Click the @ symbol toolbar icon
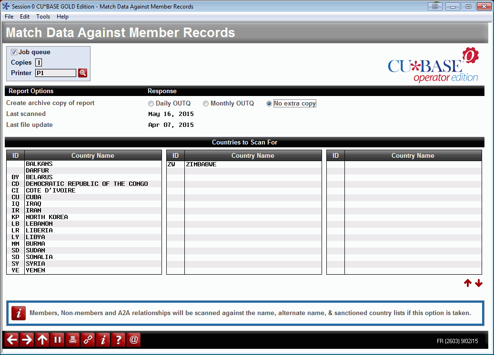Screen dimensions: 494x355 click(133, 340)
